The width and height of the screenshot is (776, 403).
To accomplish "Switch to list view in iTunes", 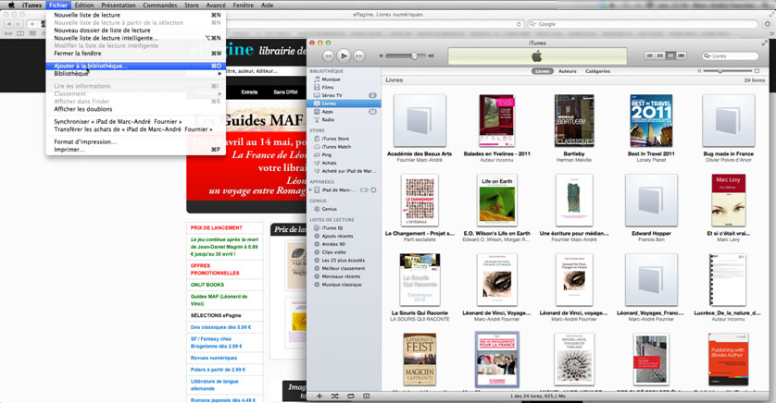I will [x=650, y=55].
